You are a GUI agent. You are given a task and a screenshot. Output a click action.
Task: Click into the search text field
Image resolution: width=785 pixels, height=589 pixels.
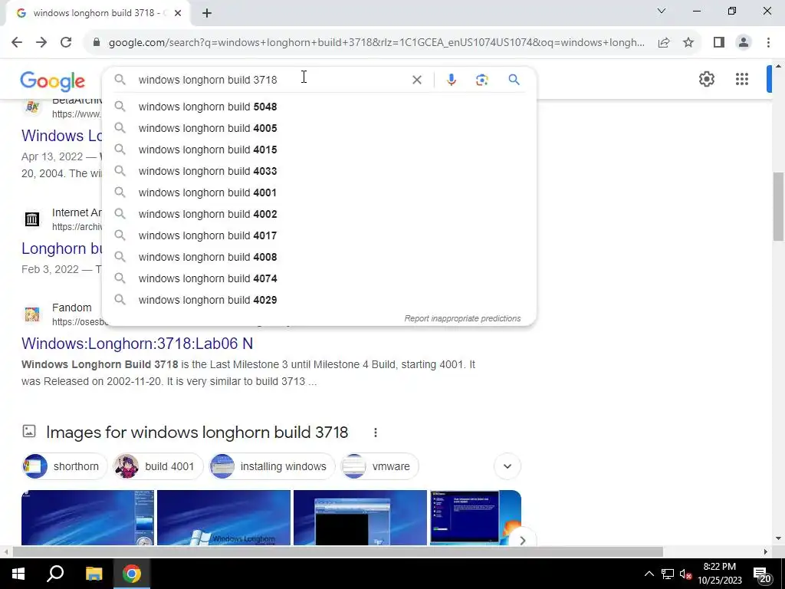tap(271, 80)
